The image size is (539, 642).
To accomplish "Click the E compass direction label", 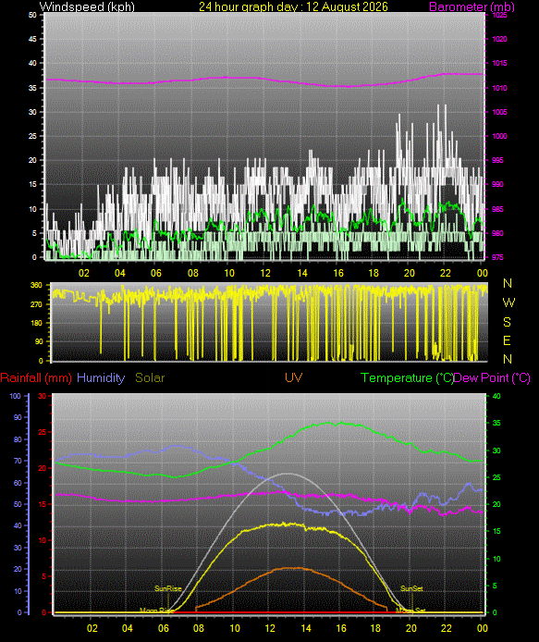I will click(507, 340).
